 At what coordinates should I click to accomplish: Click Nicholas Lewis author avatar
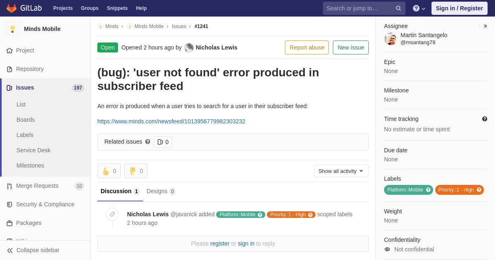pyautogui.click(x=189, y=47)
